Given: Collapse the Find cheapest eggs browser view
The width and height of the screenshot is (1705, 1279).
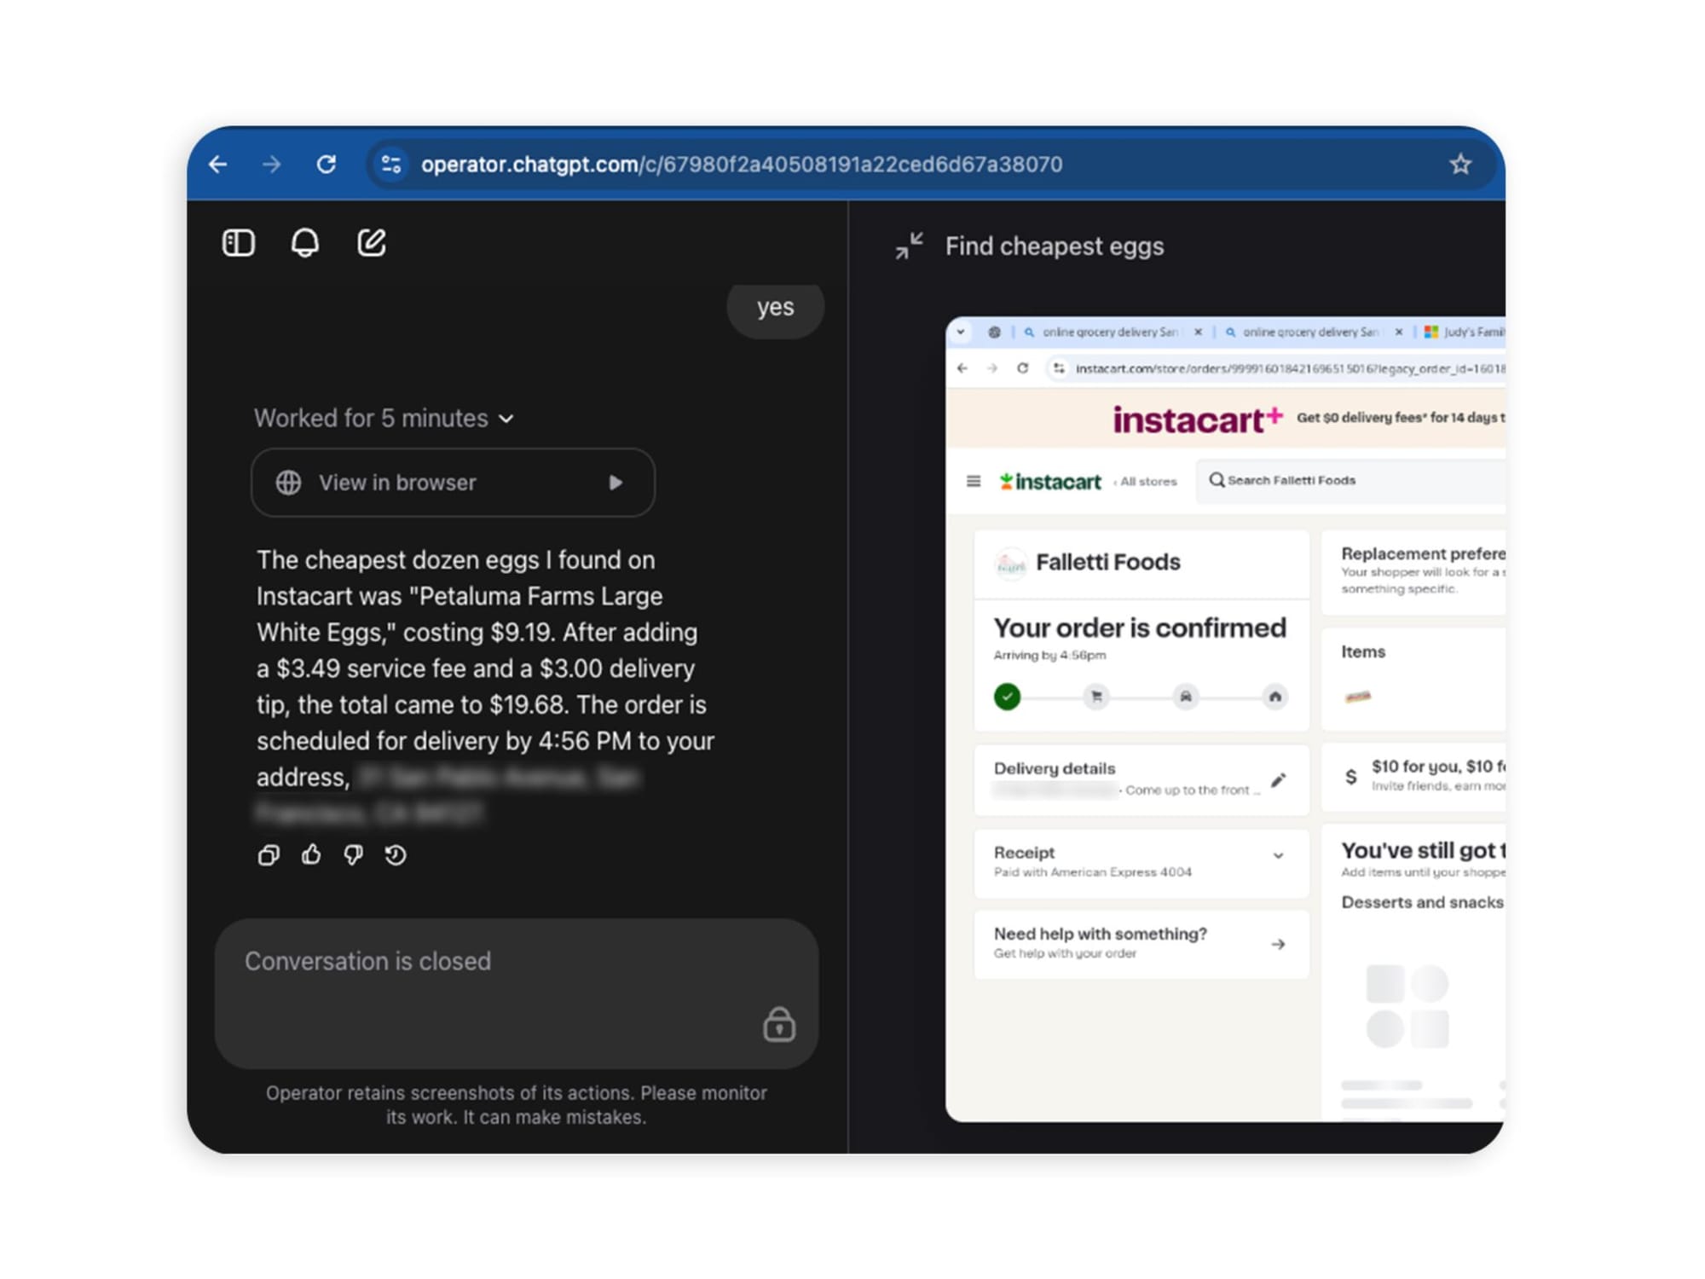Looking at the screenshot, I should [x=909, y=246].
